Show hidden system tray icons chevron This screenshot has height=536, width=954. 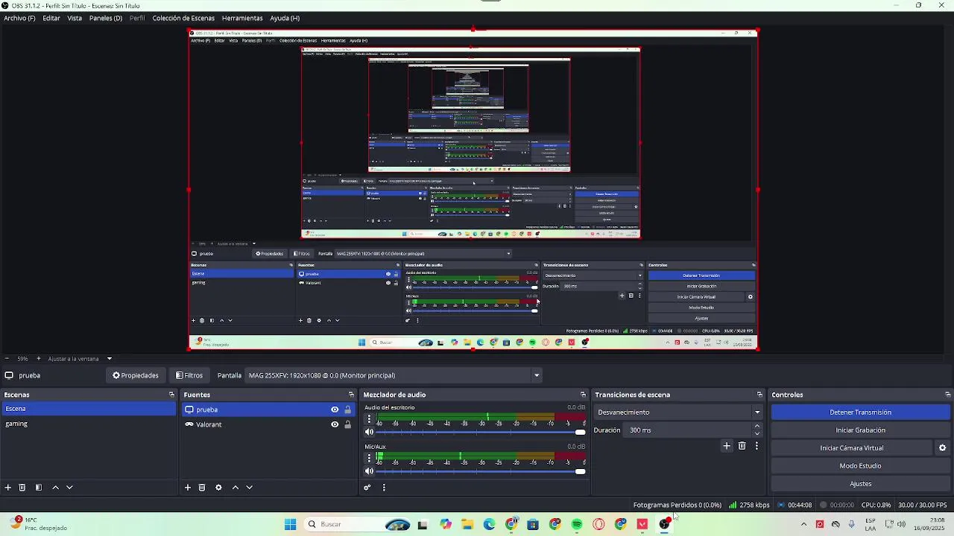click(803, 524)
